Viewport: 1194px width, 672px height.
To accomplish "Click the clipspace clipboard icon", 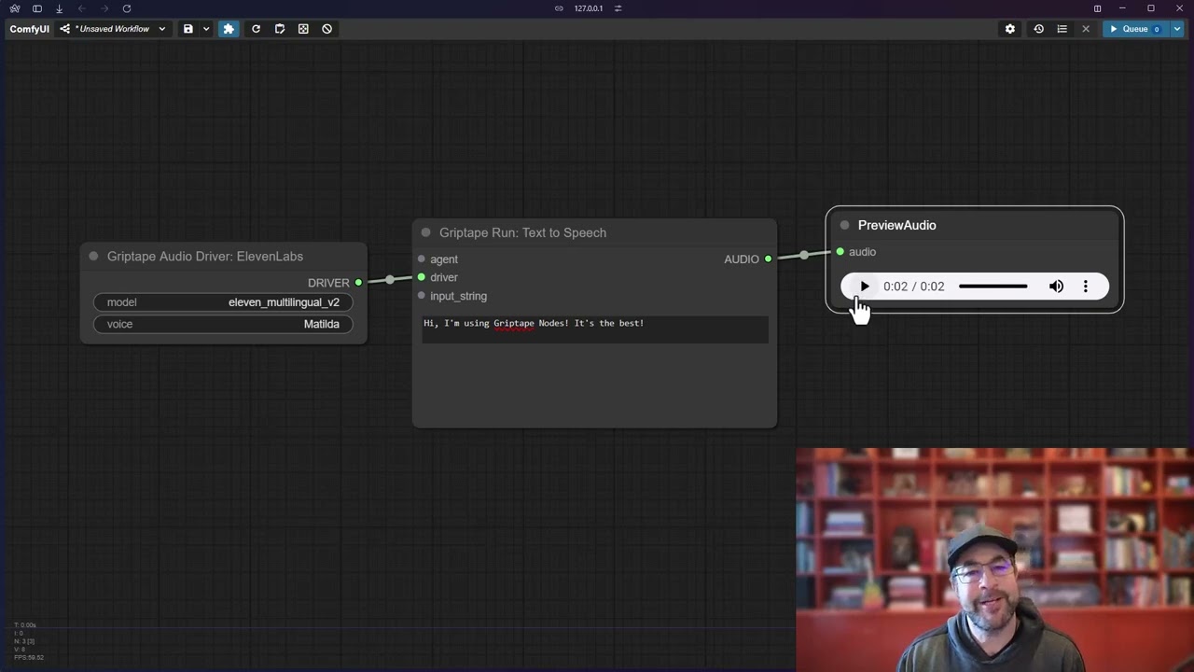I will [280, 29].
